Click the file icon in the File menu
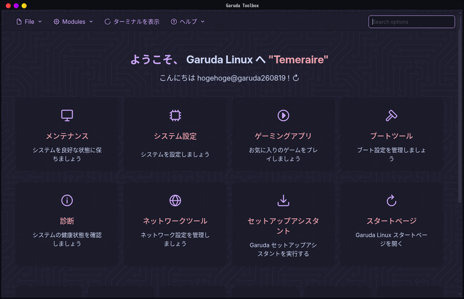The image size is (464, 299). click(x=19, y=22)
